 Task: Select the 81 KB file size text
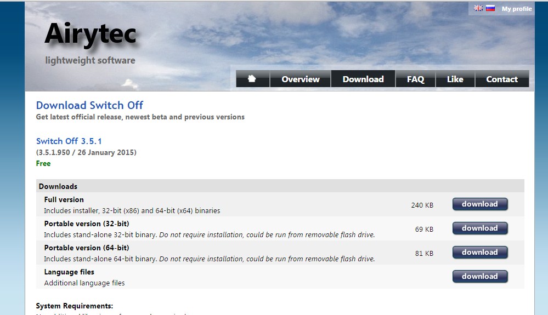[424, 253]
